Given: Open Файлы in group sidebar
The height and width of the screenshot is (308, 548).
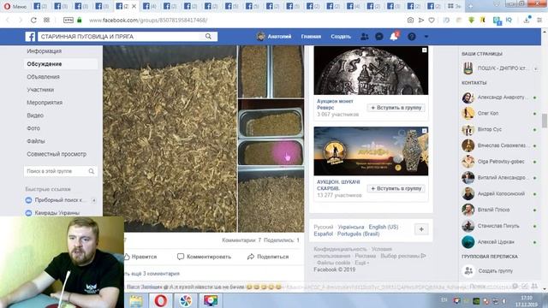Looking at the screenshot, I should (x=36, y=141).
